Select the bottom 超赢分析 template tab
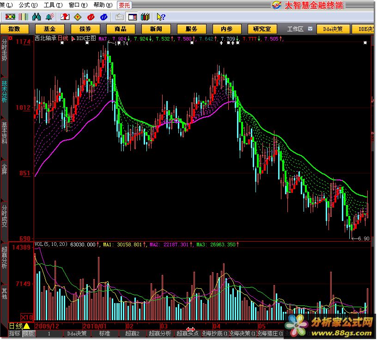 [x=160, y=334]
